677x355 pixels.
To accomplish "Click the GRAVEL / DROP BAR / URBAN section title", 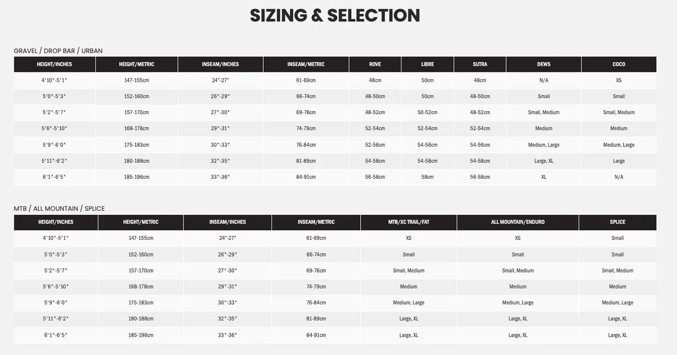I will tap(58, 51).
